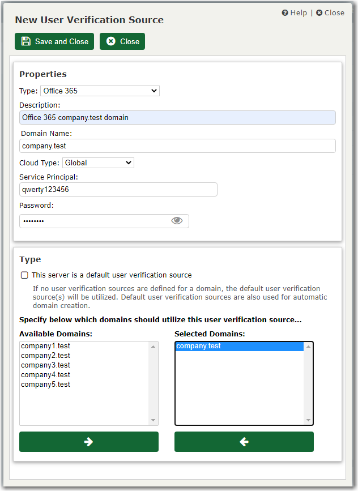Image resolution: width=358 pixels, height=491 pixels.
Task: Select company1.test in Available Domains
Action: click(x=84, y=346)
